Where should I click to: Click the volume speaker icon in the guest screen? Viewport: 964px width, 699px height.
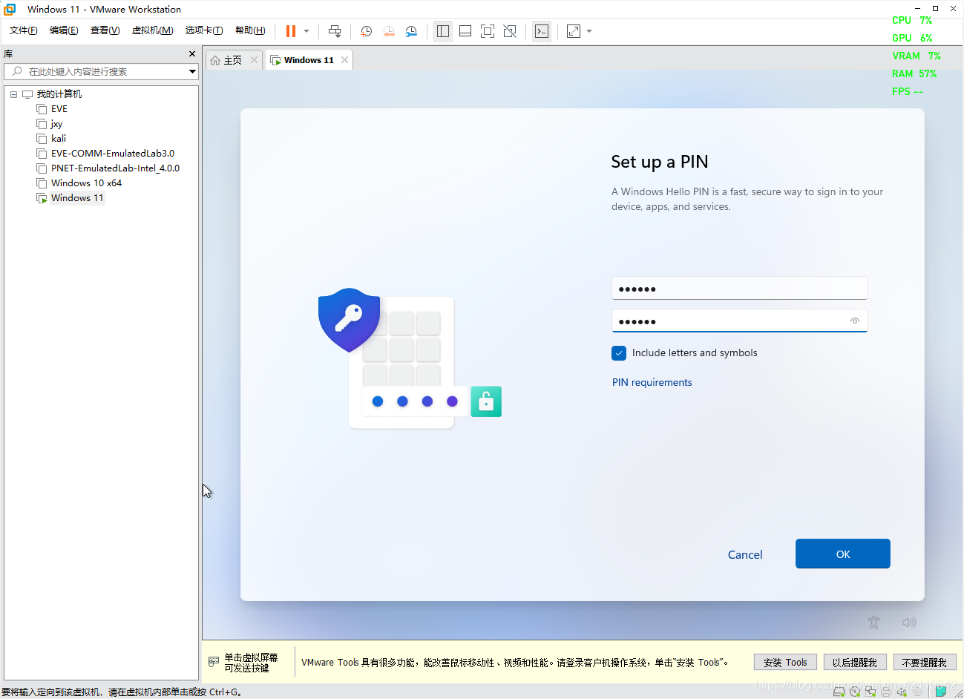[x=909, y=623]
